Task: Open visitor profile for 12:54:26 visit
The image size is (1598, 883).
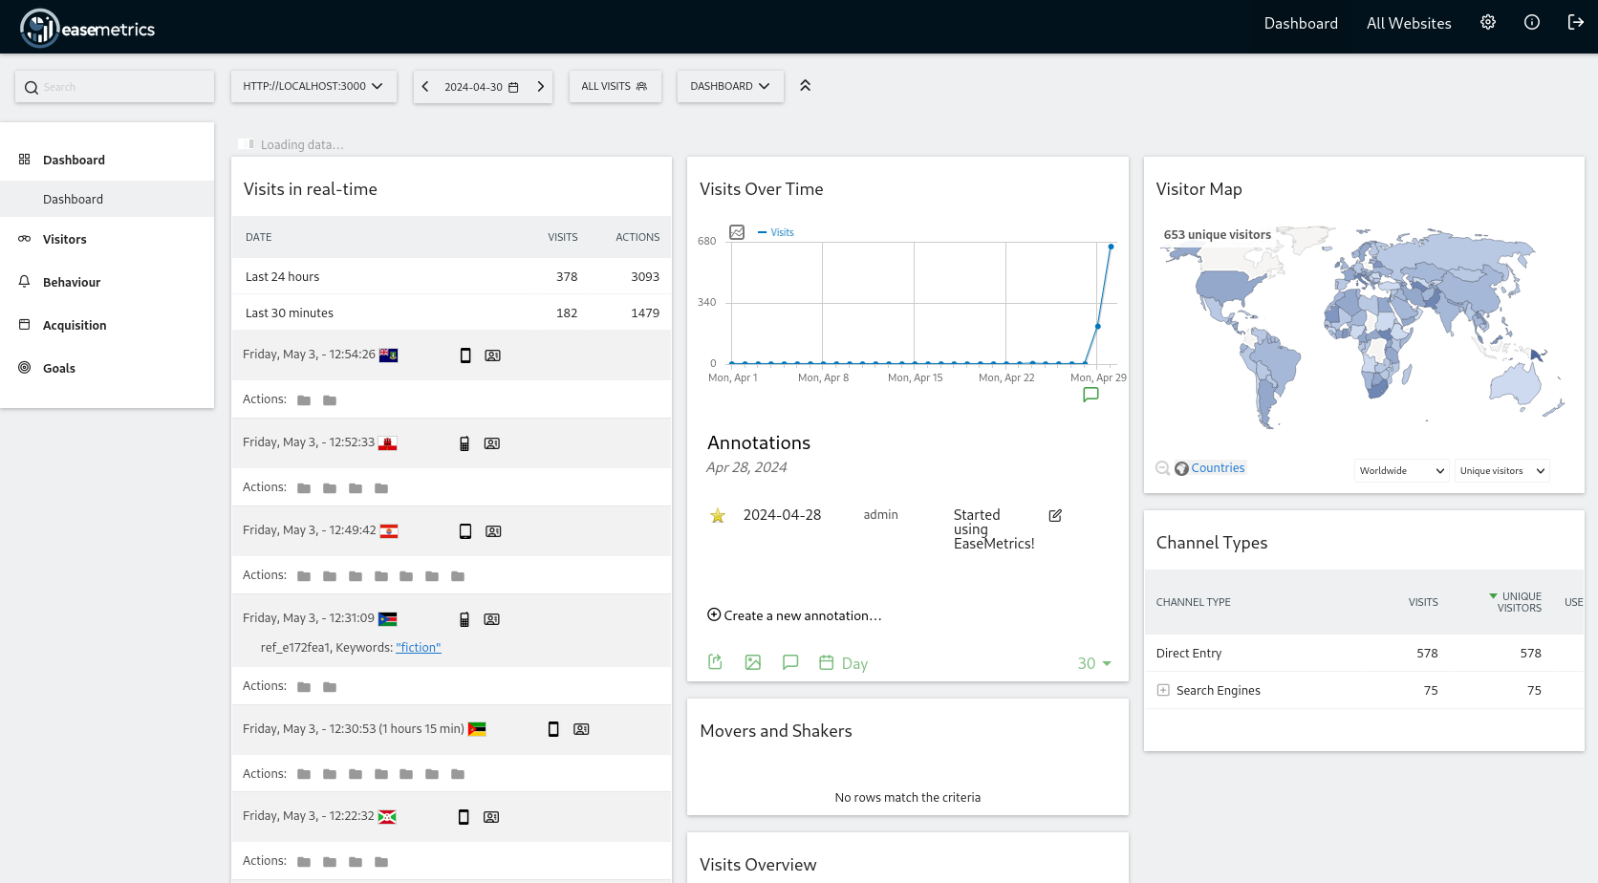Action: click(493, 355)
